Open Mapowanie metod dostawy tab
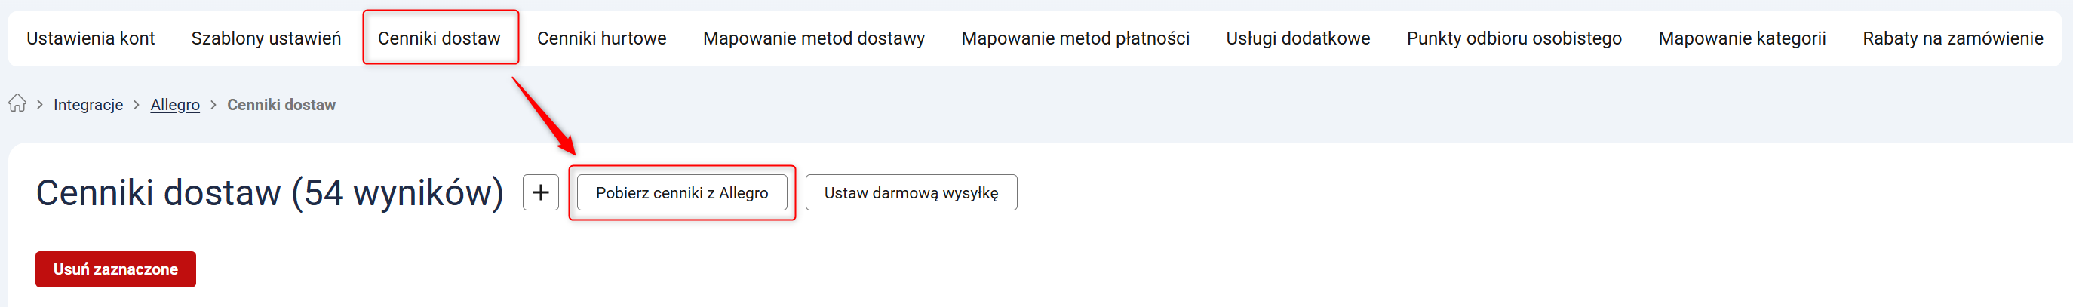The height and width of the screenshot is (307, 2073). click(814, 38)
